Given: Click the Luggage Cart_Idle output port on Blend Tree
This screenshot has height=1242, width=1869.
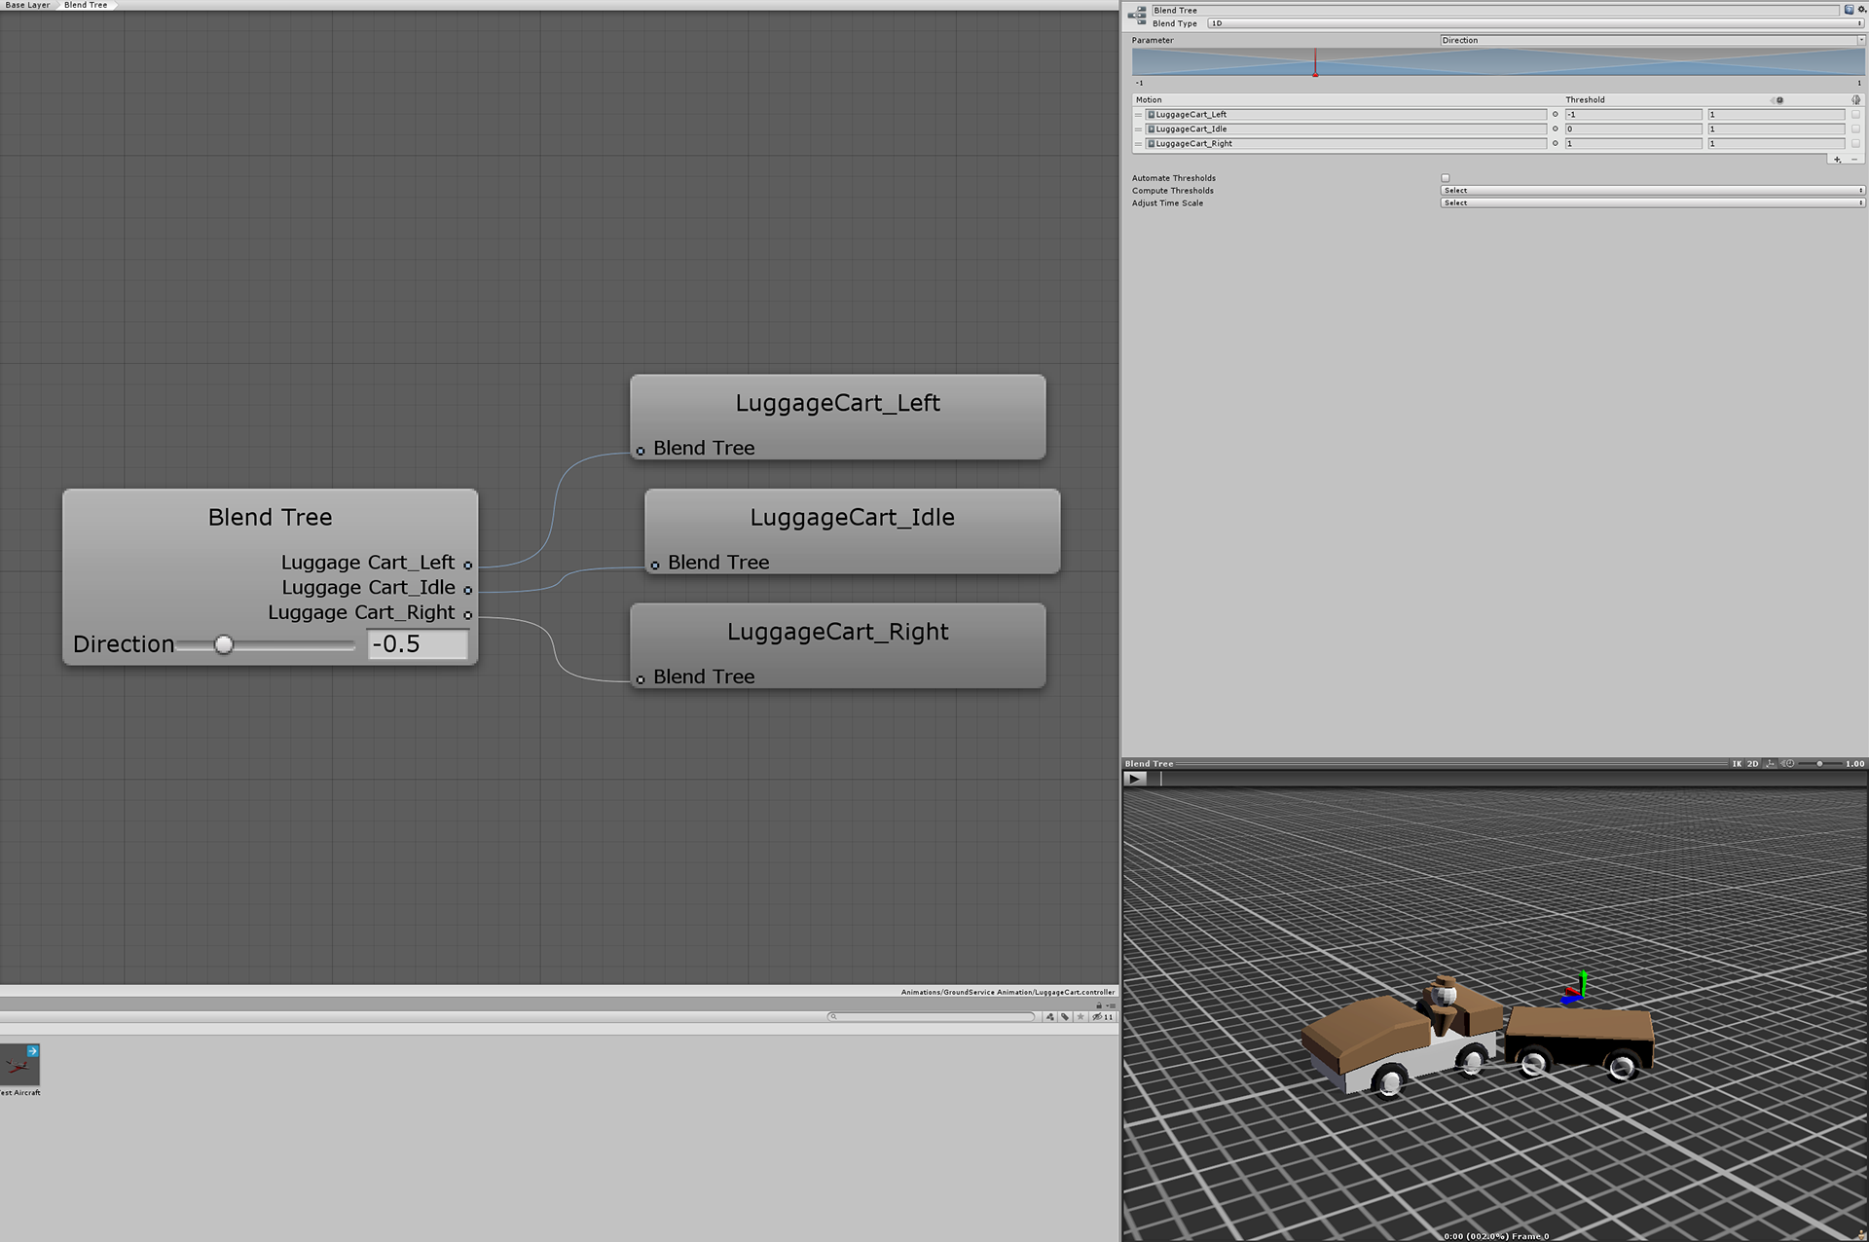Looking at the screenshot, I should click(468, 590).
